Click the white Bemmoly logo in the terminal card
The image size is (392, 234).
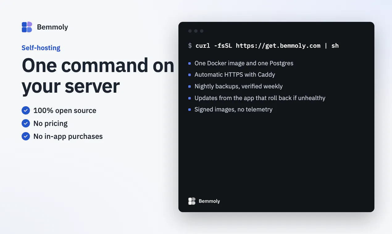[192, 201]
